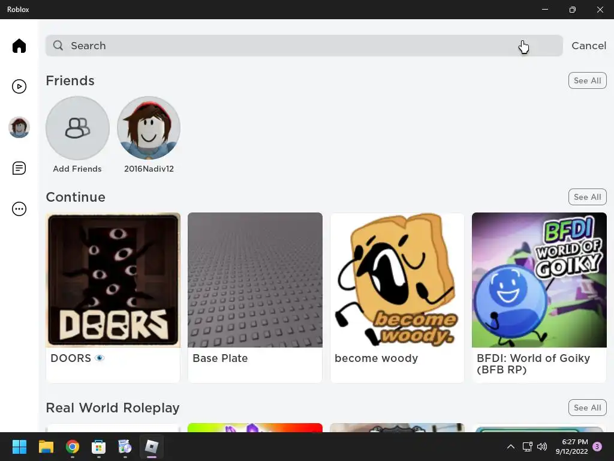The height and width of the screenshot is (461, 614).
Task: Select the 2016Nadiv12 username label
Action: click(x=149, y=169)
